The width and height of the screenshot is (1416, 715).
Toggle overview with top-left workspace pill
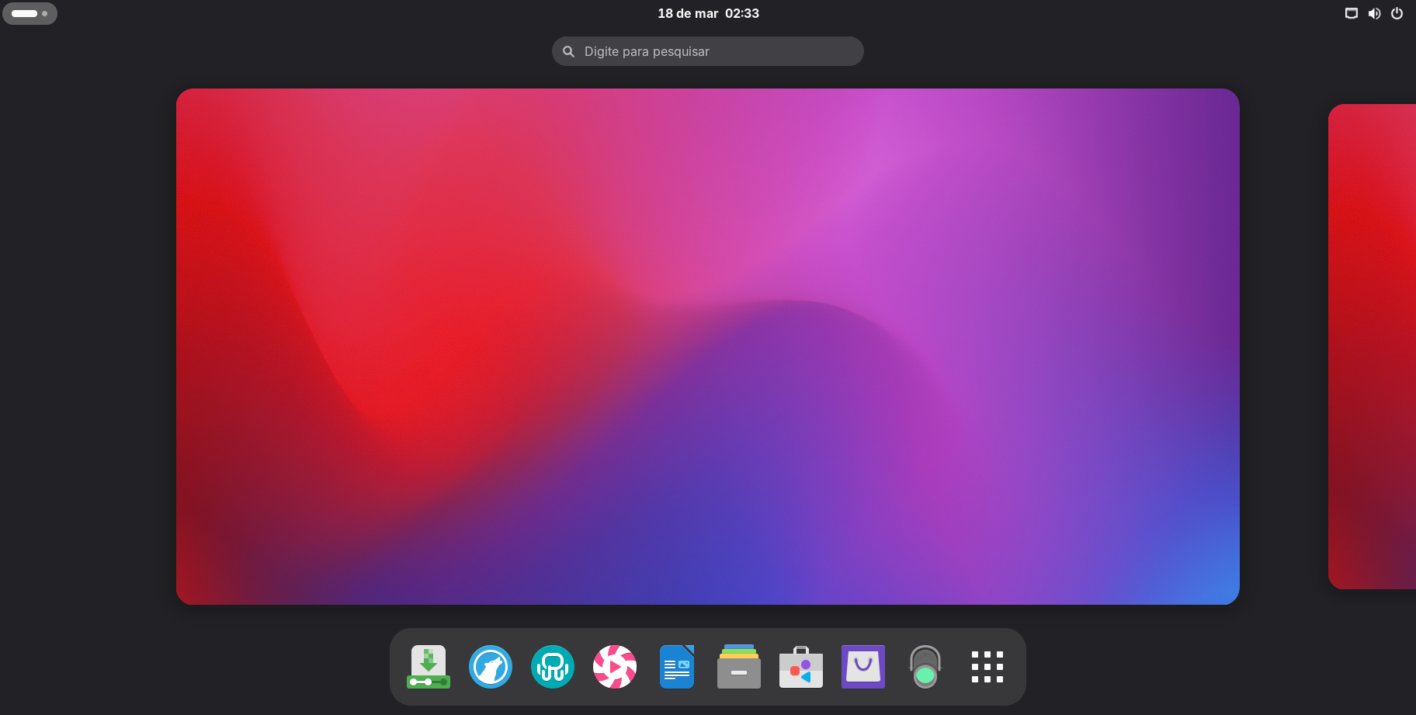coord(25,13)
